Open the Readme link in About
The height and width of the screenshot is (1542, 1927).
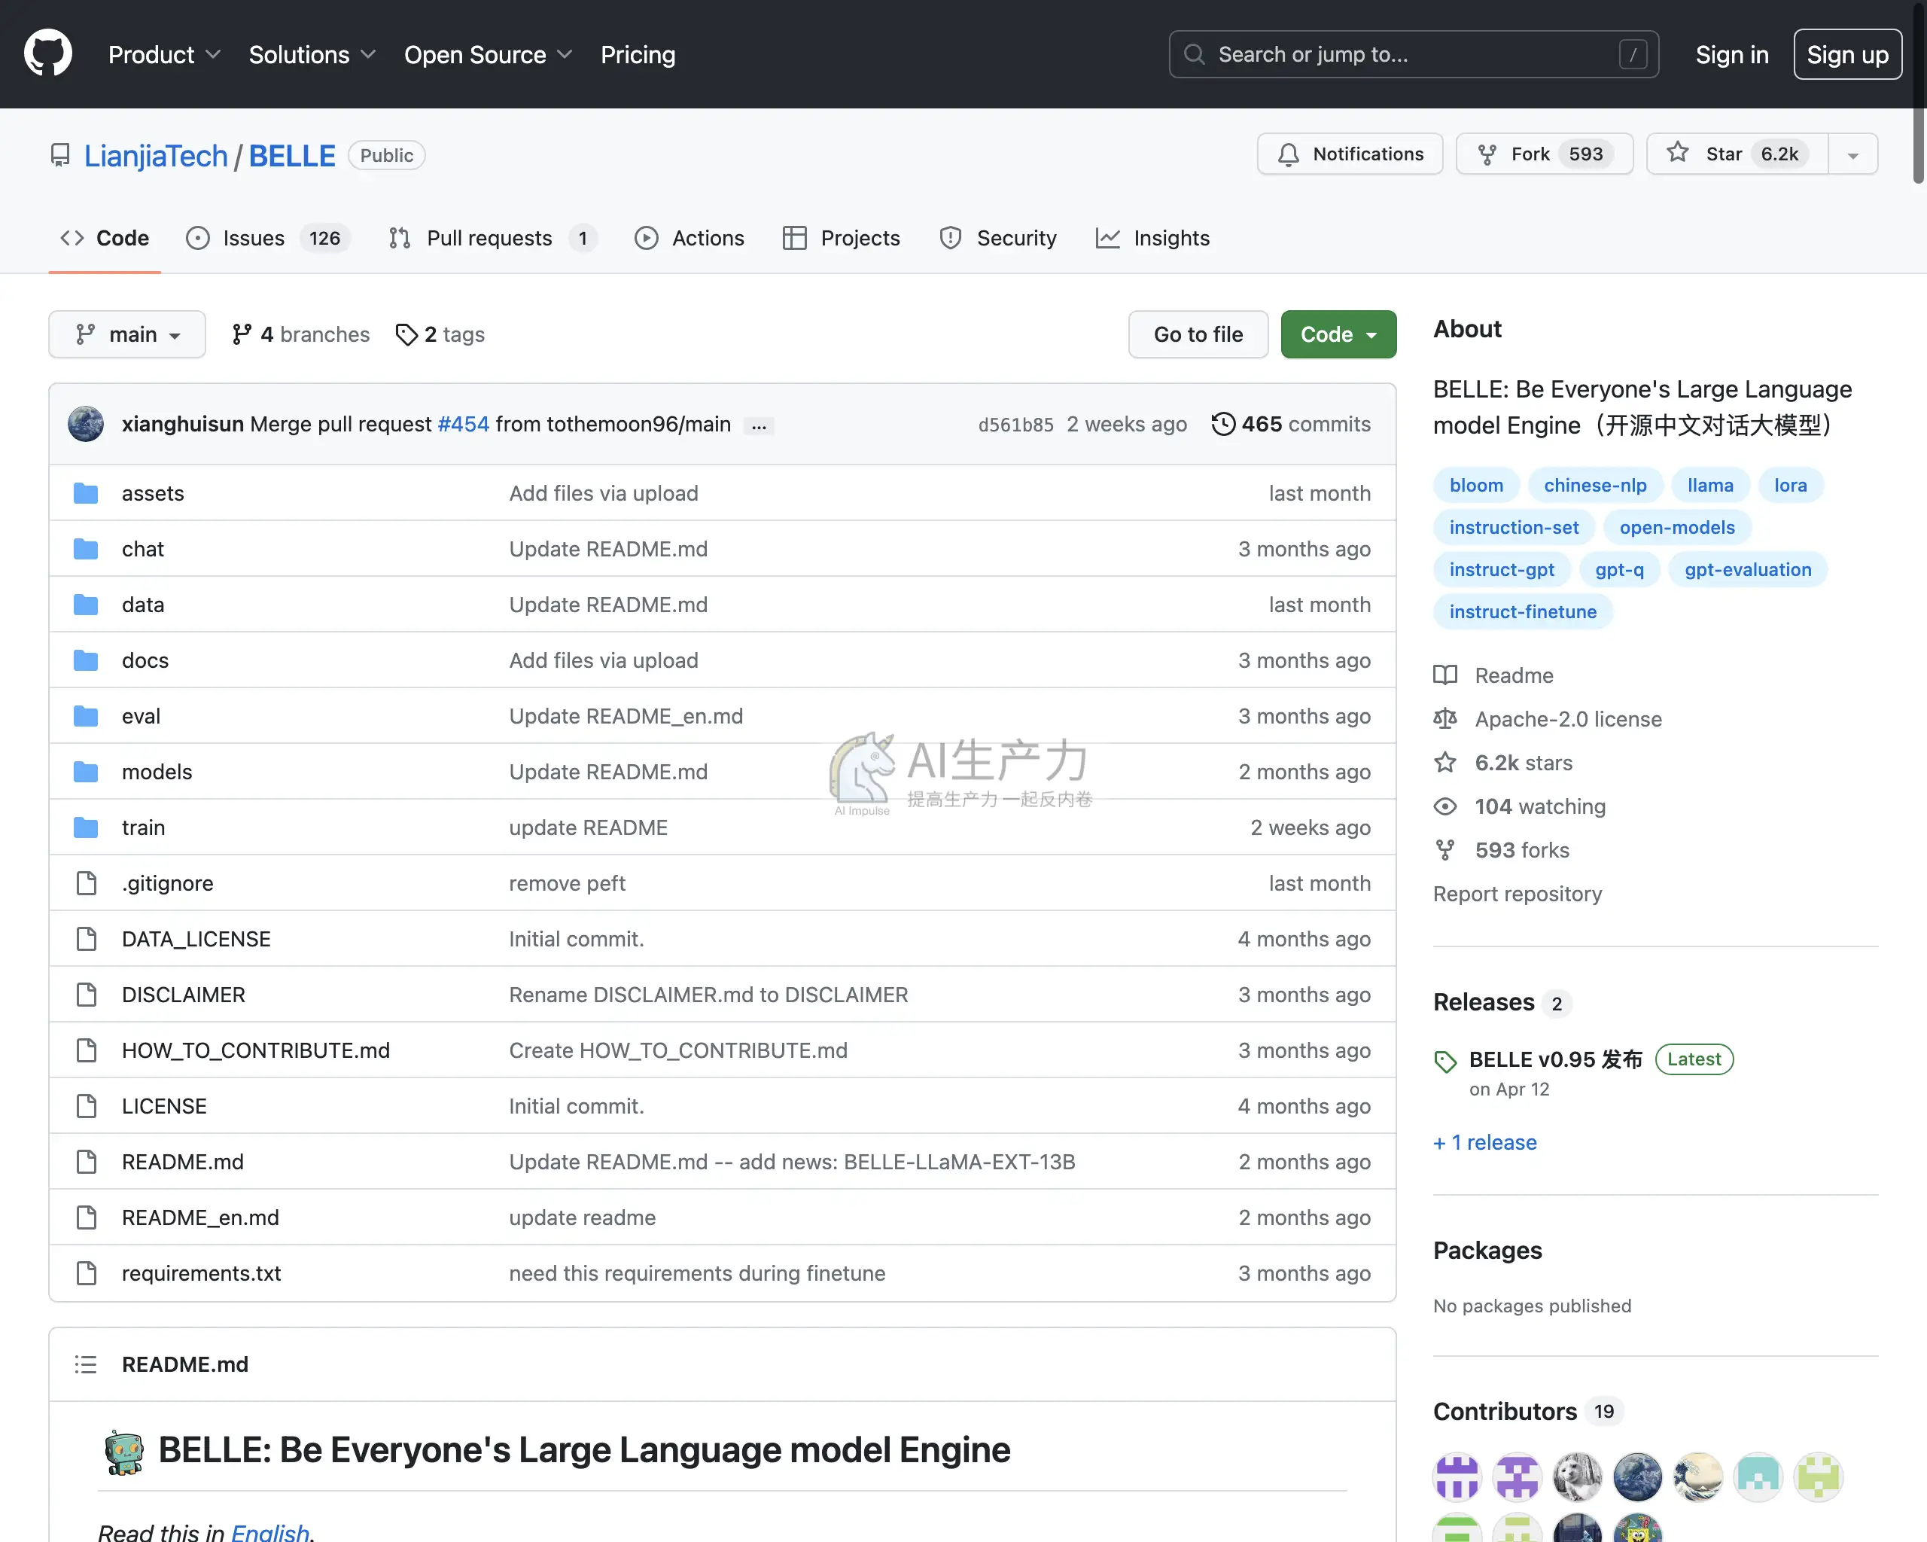(1493, 675)
